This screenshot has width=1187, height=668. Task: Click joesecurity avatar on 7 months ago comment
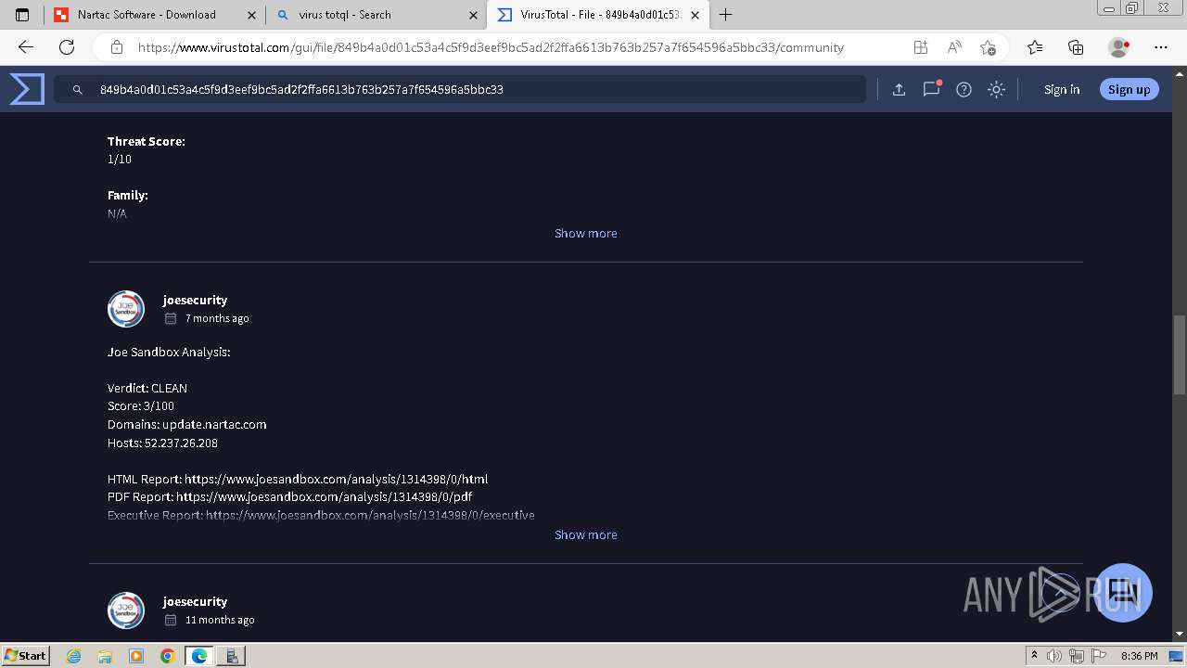click(x=126, y=309)
